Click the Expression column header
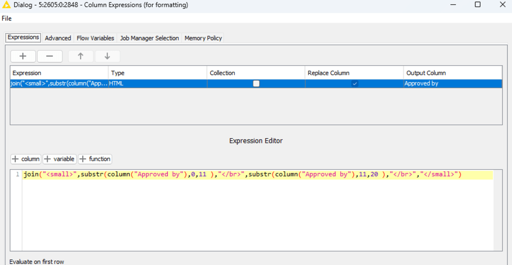Screen dimensions: 512x265 pyautogui.click(x=59, y=73)
